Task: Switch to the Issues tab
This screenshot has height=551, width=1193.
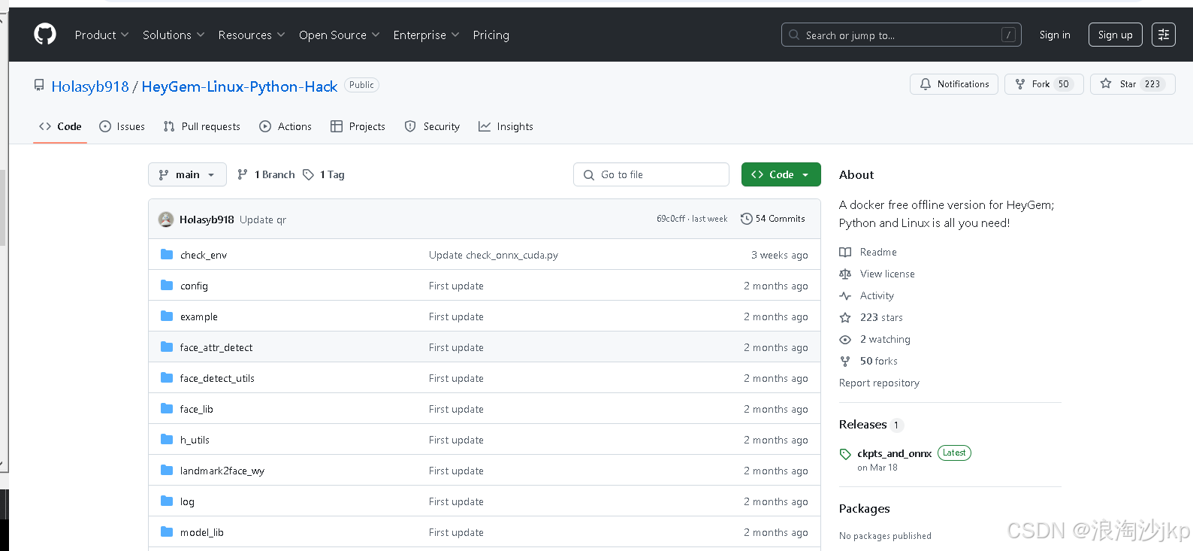Action: (122, 126)
